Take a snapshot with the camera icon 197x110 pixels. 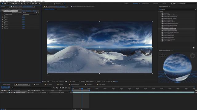[x=66, y=82]
